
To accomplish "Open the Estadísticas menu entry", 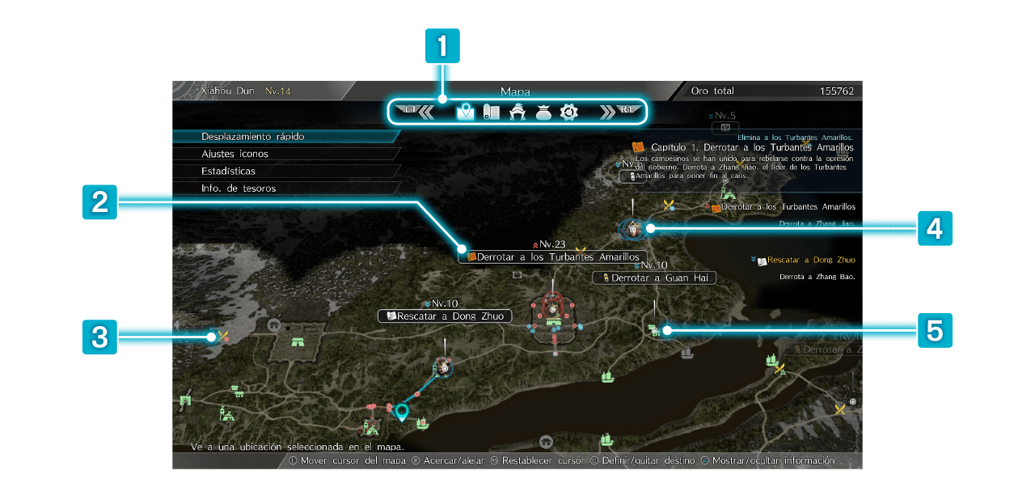I will [x=287, y=172].
